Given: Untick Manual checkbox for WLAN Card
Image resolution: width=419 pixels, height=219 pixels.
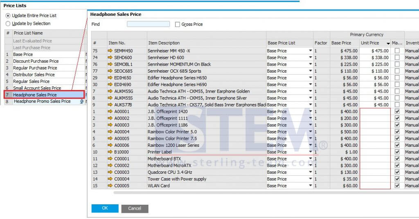Looking at the screenshot, I should tap(397, 186).
